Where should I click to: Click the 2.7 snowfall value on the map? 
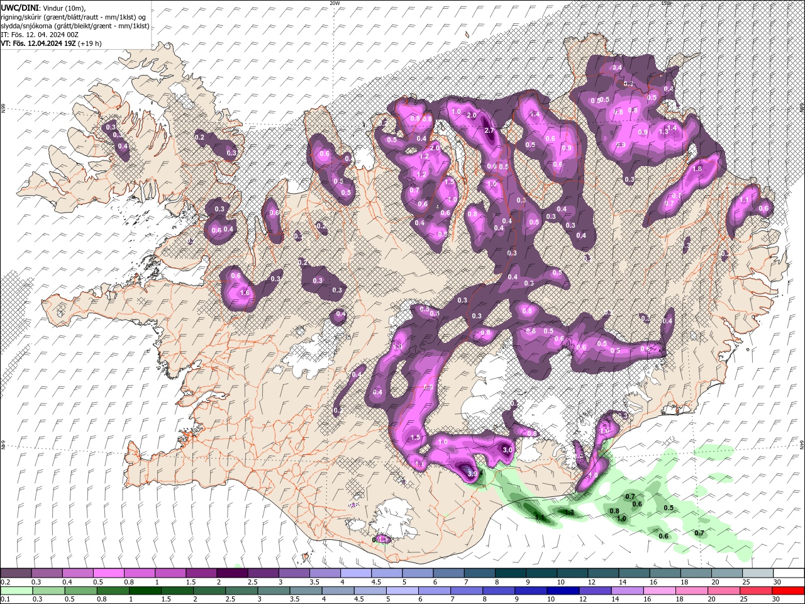(489, 130)
